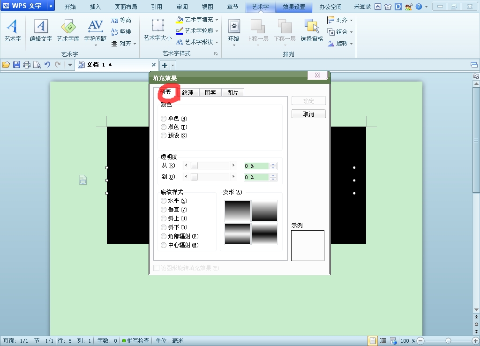Click the undo arrow icon
Screen dimensions: 480x346
[47, 65]
